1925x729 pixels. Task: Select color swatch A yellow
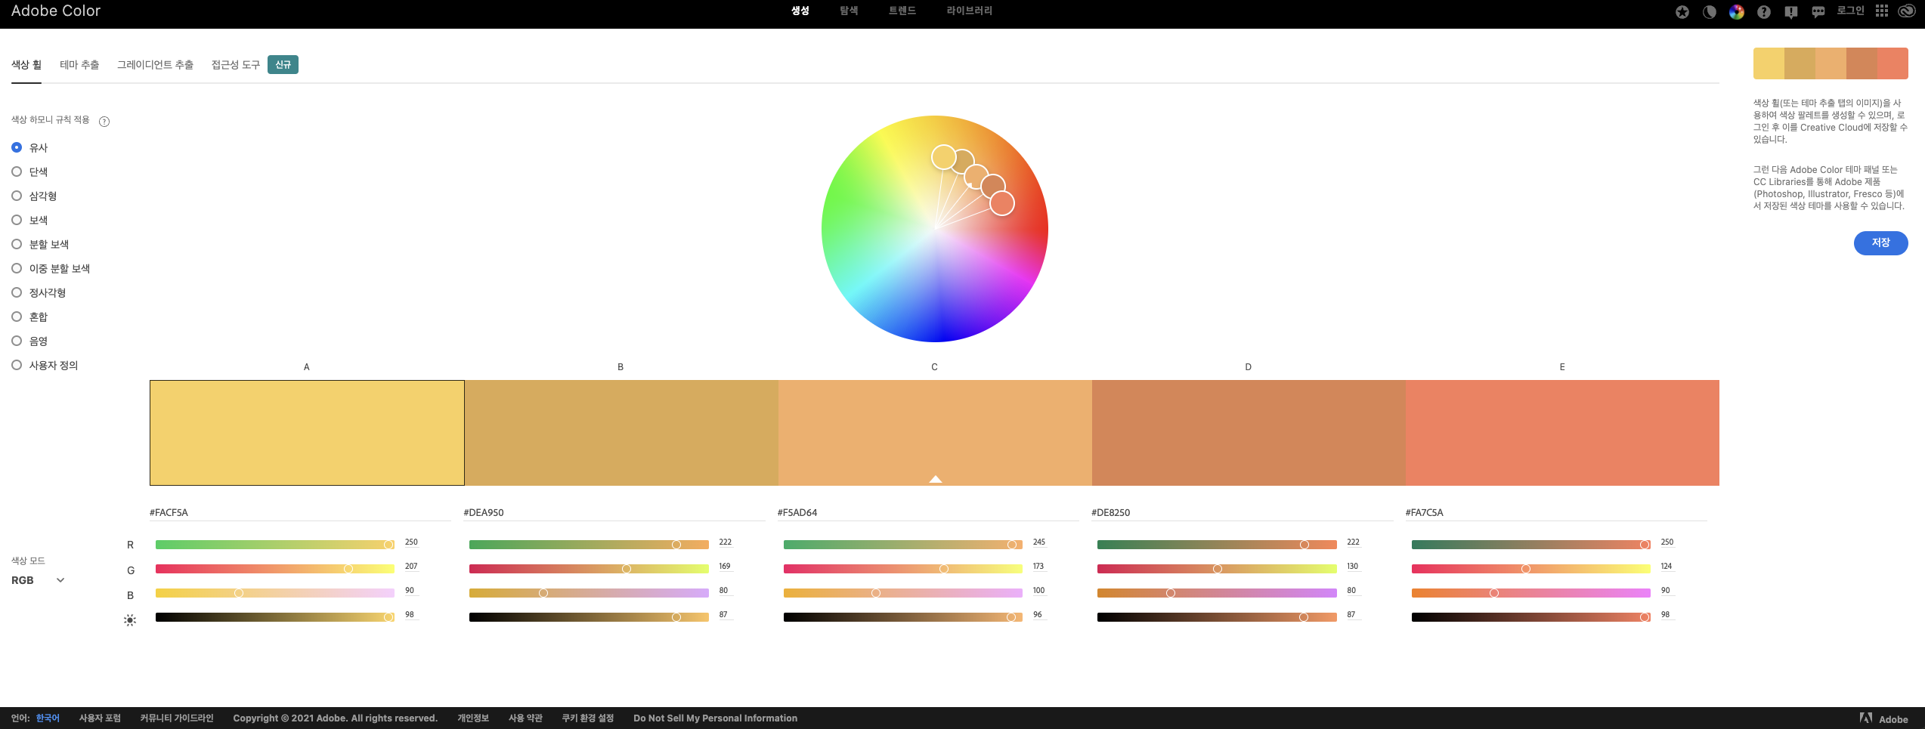pos(307,433)
